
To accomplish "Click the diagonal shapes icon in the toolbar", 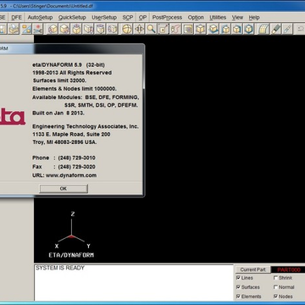I will point(26,29).
